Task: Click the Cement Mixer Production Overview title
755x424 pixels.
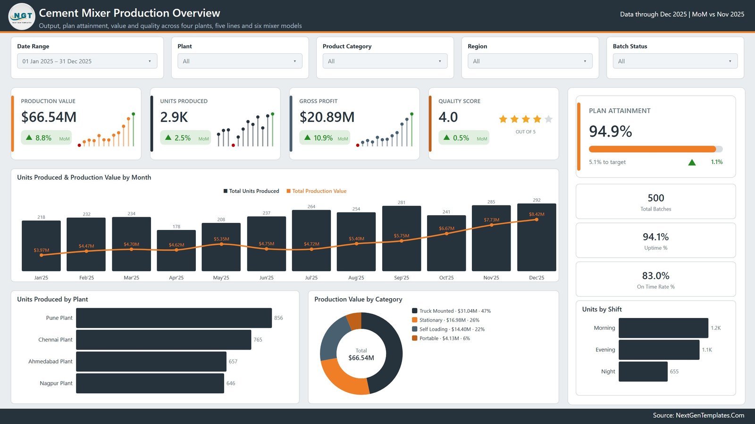Action: [x=129, y=13]
